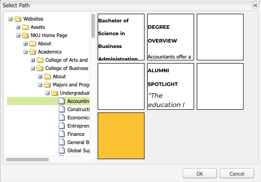Select the Construction page item

pos(78,109)
